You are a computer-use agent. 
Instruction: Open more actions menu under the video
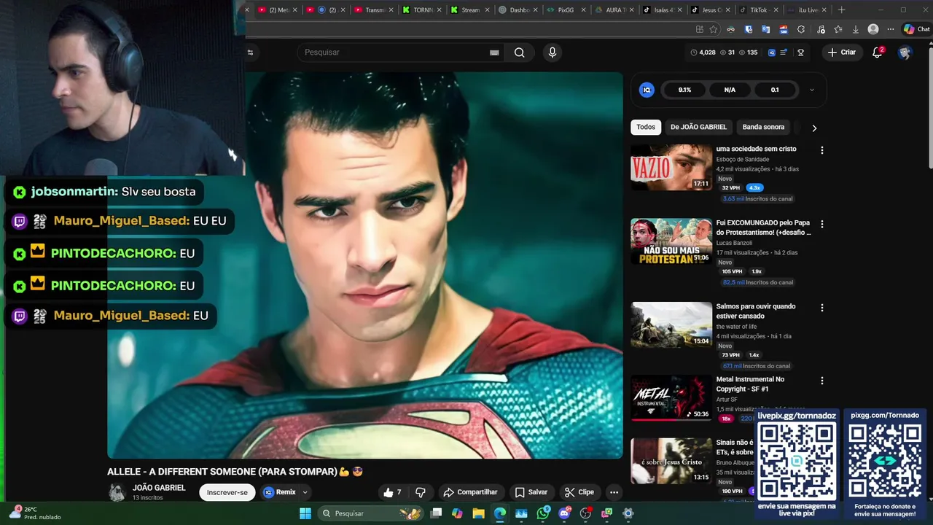tap(614, 492)
